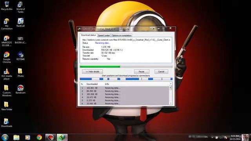Show hidden tray icons arrow
Viewport: 251px width, 141px height.
point(212,137)
